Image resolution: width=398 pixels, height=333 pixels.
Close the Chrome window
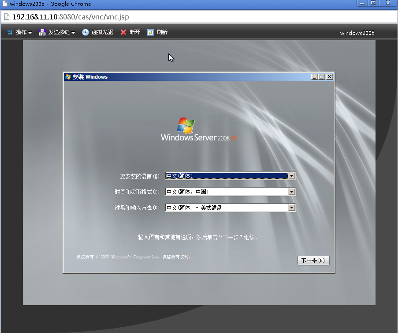(388, 3)
